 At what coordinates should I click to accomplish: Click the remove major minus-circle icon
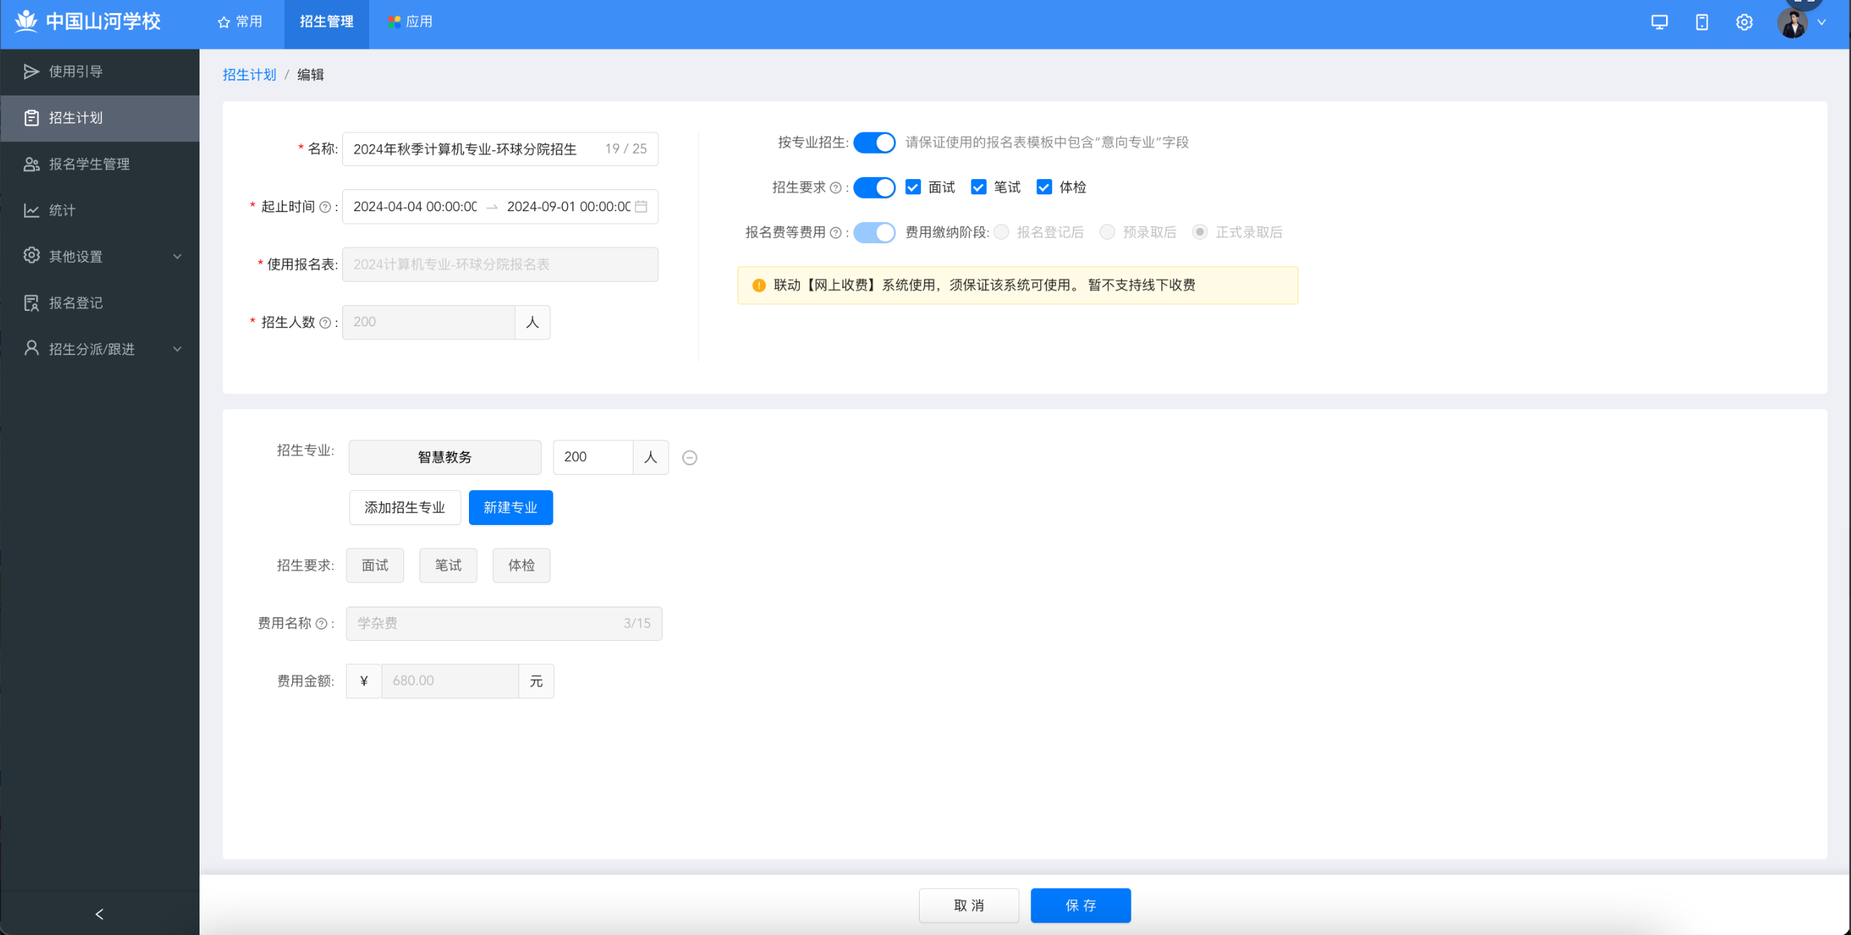[690, 457]
